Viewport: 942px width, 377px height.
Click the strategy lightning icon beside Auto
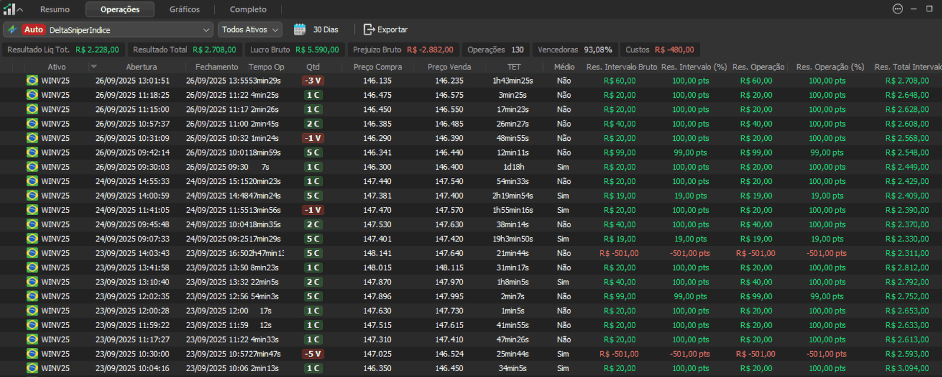[12, 29]
